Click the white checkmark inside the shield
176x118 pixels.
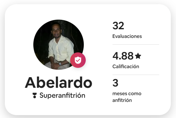point(78,60)
